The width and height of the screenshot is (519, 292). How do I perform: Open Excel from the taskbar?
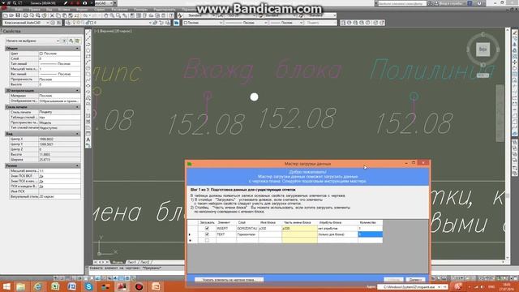55,286
